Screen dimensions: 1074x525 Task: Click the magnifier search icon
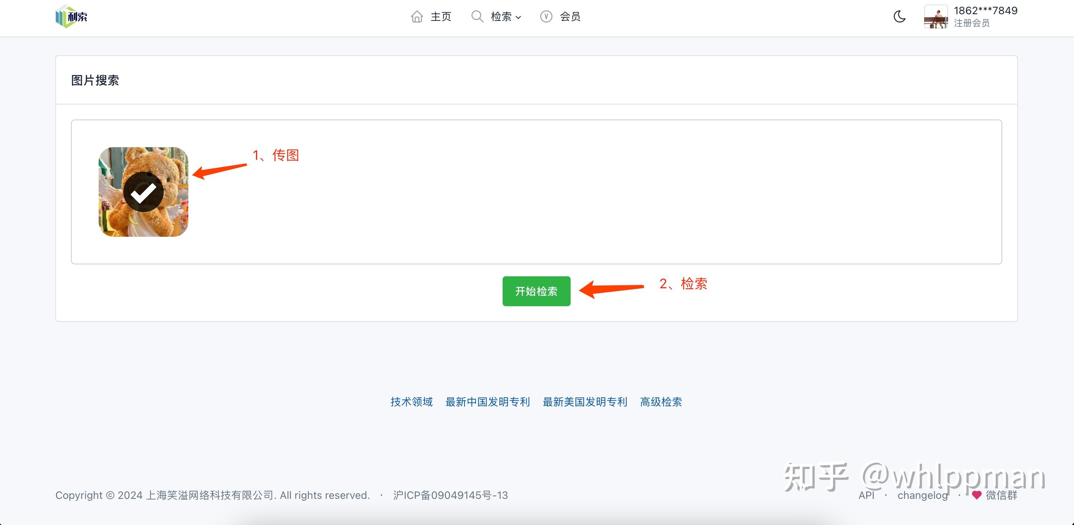click(x=477, y=17)
